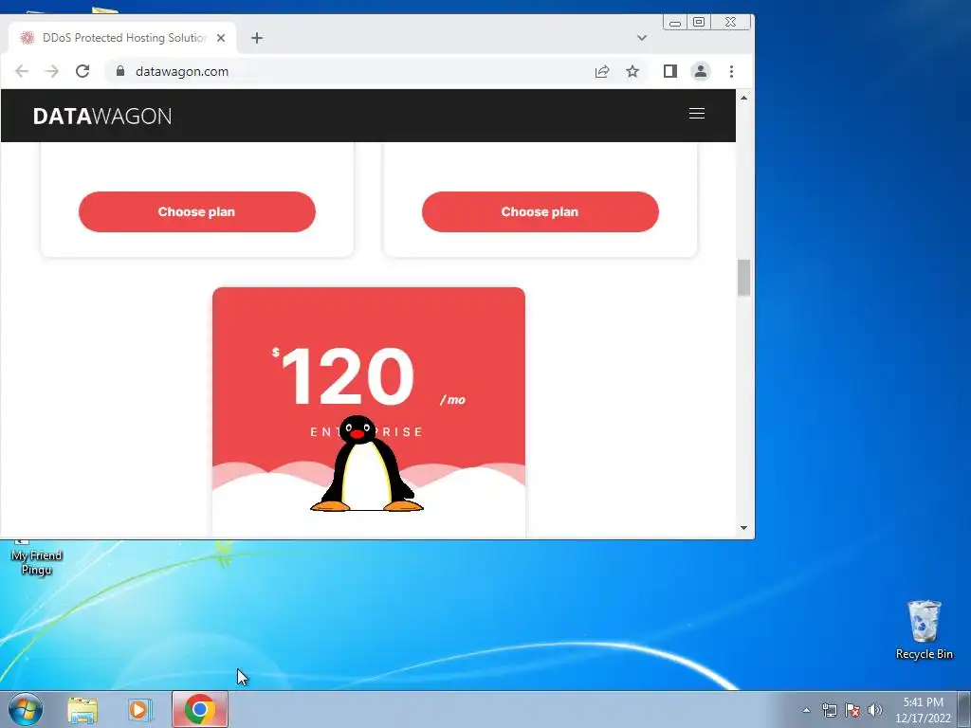This screenshot has height=728, width=971.
Task: Click the taskbar clock 5:41 PM
Action: click(923, 710)
